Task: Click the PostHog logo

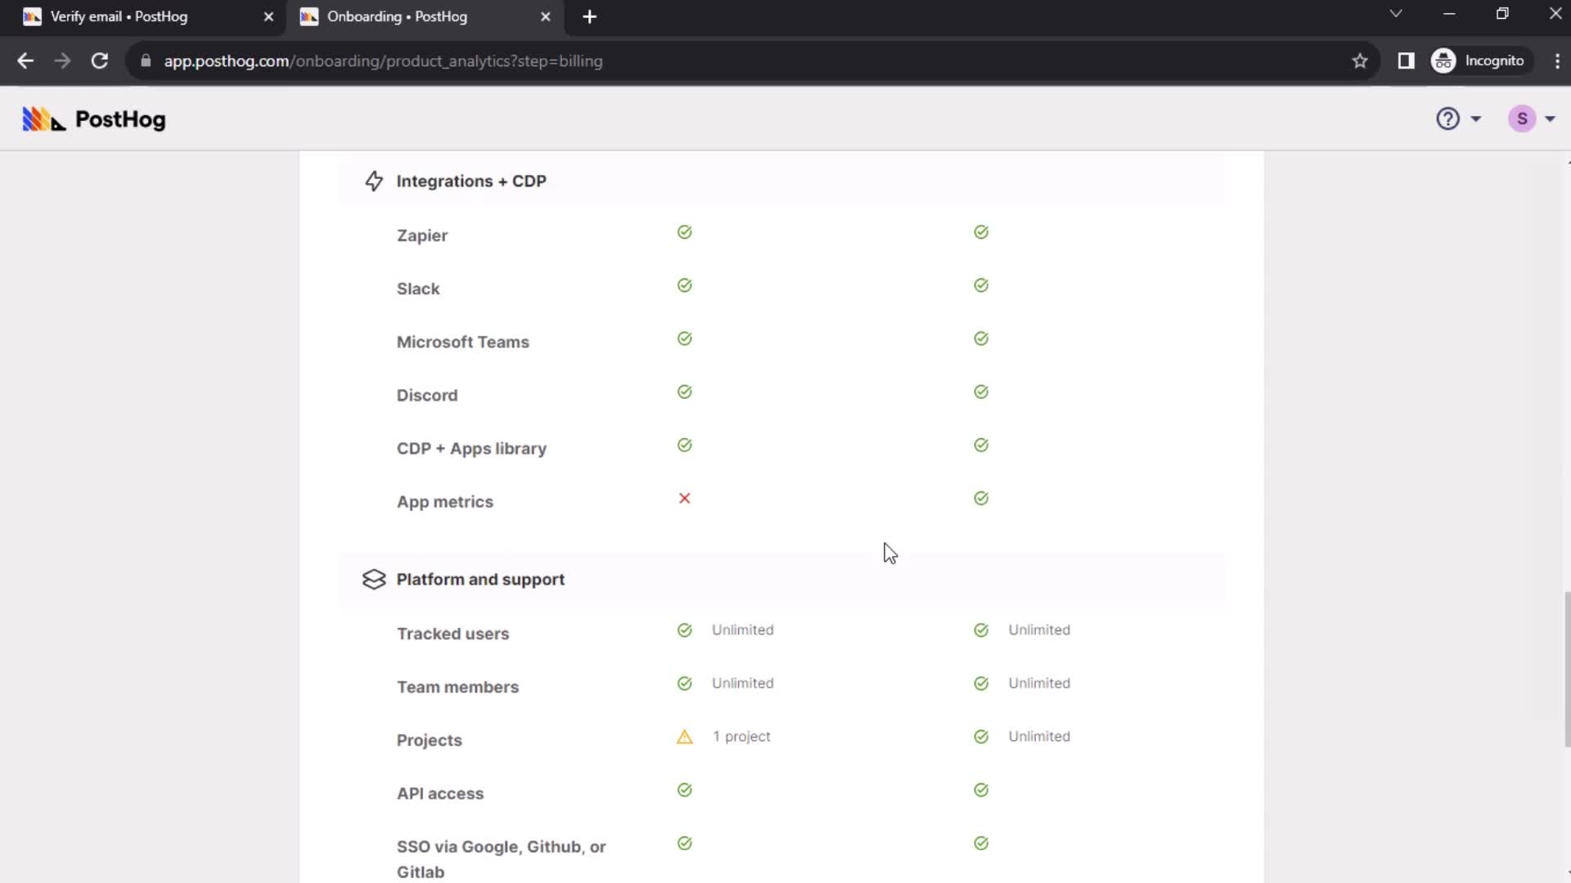Action: [93, 119]
